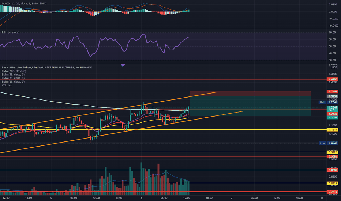The image size is (341, 201).
Task: Select the 1.2431 red price label
Action: 333,114
